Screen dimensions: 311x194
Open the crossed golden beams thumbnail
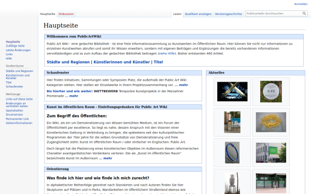point(232,92)
